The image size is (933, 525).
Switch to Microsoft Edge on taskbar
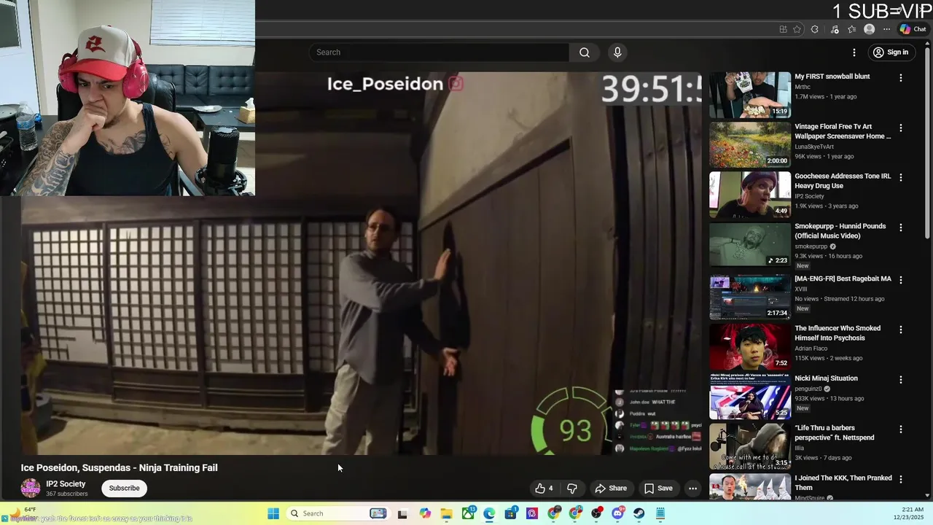coord(489,513)
